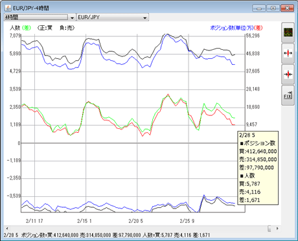This screenshot has width=298, height=241.
Task: Click the 2/20 5 date axis label
Action: tap(135, 221)
